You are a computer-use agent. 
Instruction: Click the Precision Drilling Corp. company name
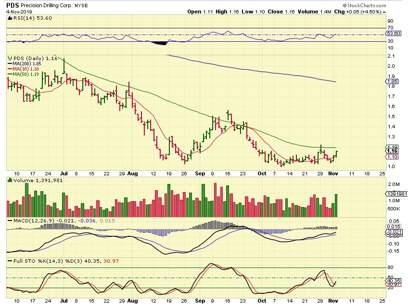tap(47, 5)
